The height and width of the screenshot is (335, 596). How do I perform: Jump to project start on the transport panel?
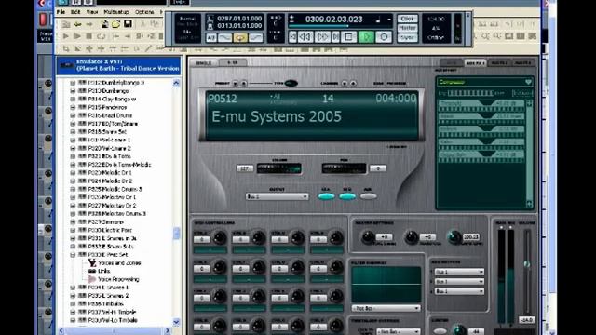[292, 37]
